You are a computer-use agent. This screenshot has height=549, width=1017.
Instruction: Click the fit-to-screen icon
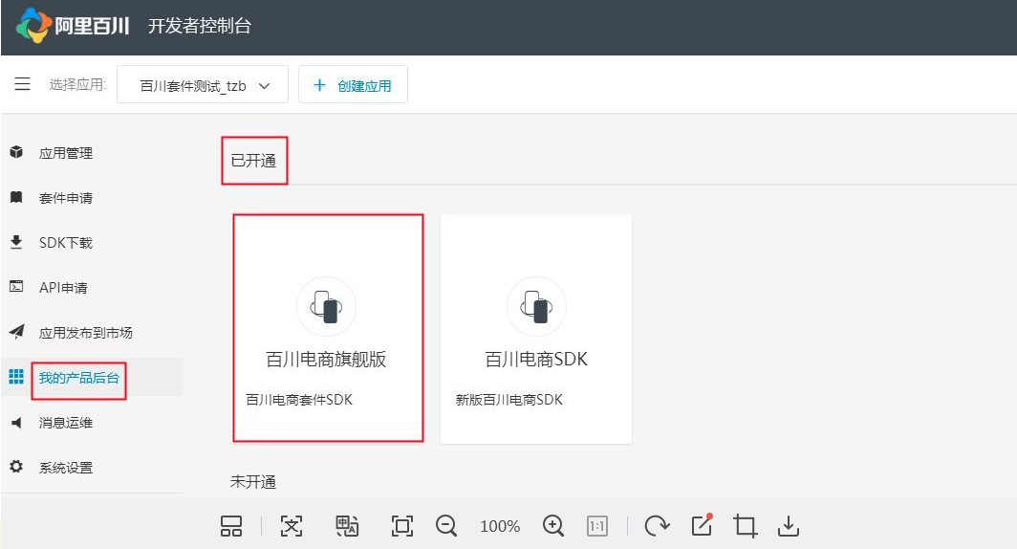pyautogui.click(x=402, y=526)
